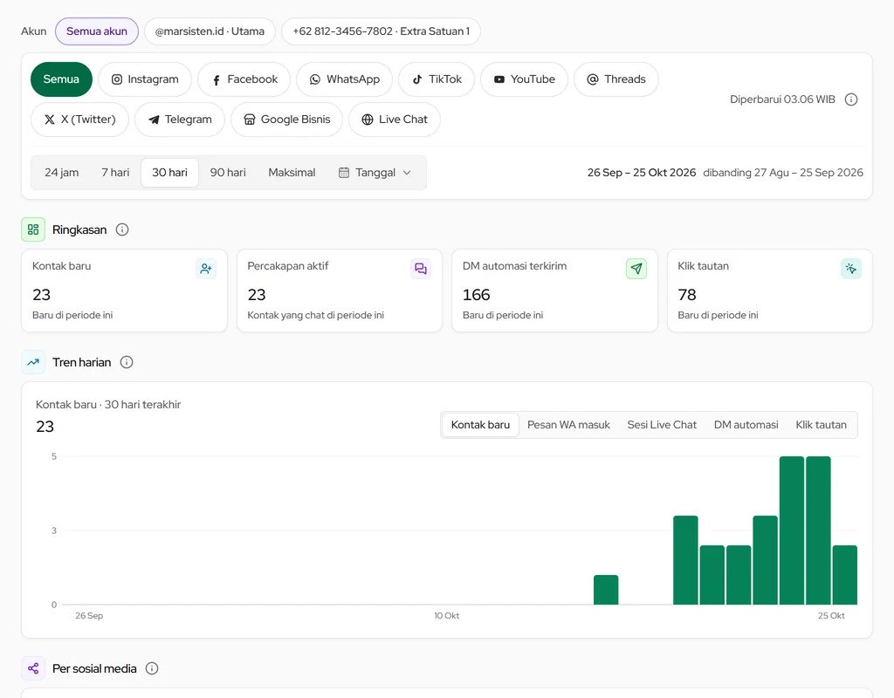
Task: Filter by X (Twitter) platform
Action: point(79,120)
